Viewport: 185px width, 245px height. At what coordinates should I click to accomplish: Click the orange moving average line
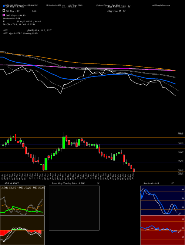coord(87,63)
